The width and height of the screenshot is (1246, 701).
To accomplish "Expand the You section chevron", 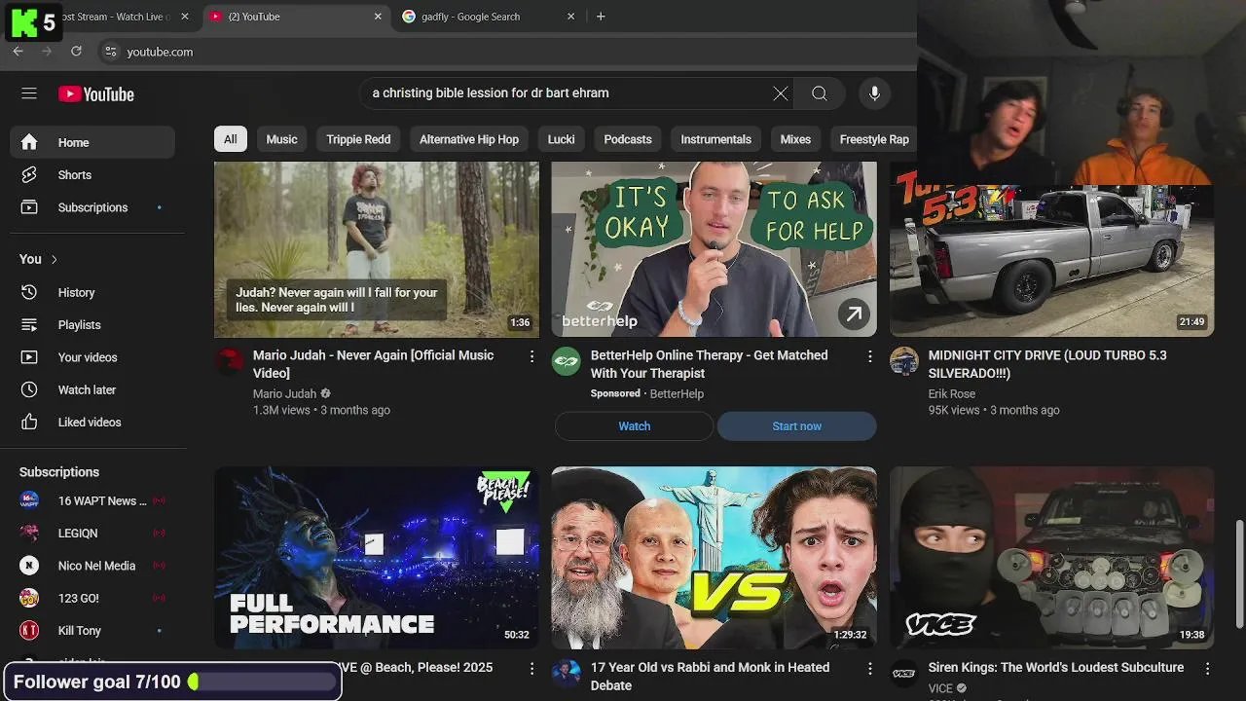I will tap(54, 259).
